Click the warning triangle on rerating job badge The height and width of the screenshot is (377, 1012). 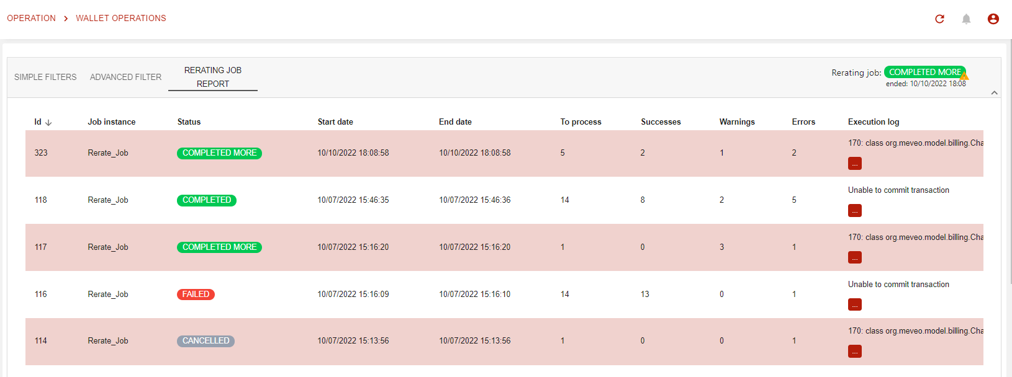[x=964, y=76]
